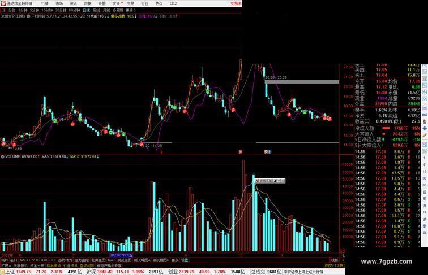The width and height of the screenshot is (428, 275).
Task: Open the 交易 menu
Action: point(130,3)
